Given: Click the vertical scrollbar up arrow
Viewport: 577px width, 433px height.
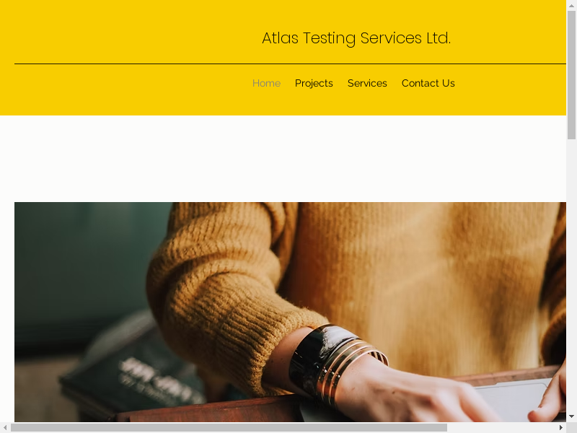Looking at the screenshot, I should point(571,5).
